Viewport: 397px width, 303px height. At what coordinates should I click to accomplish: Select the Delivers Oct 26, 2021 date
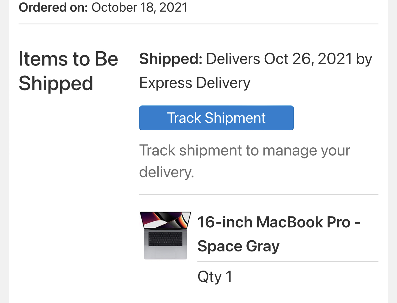tap(279, 59)
